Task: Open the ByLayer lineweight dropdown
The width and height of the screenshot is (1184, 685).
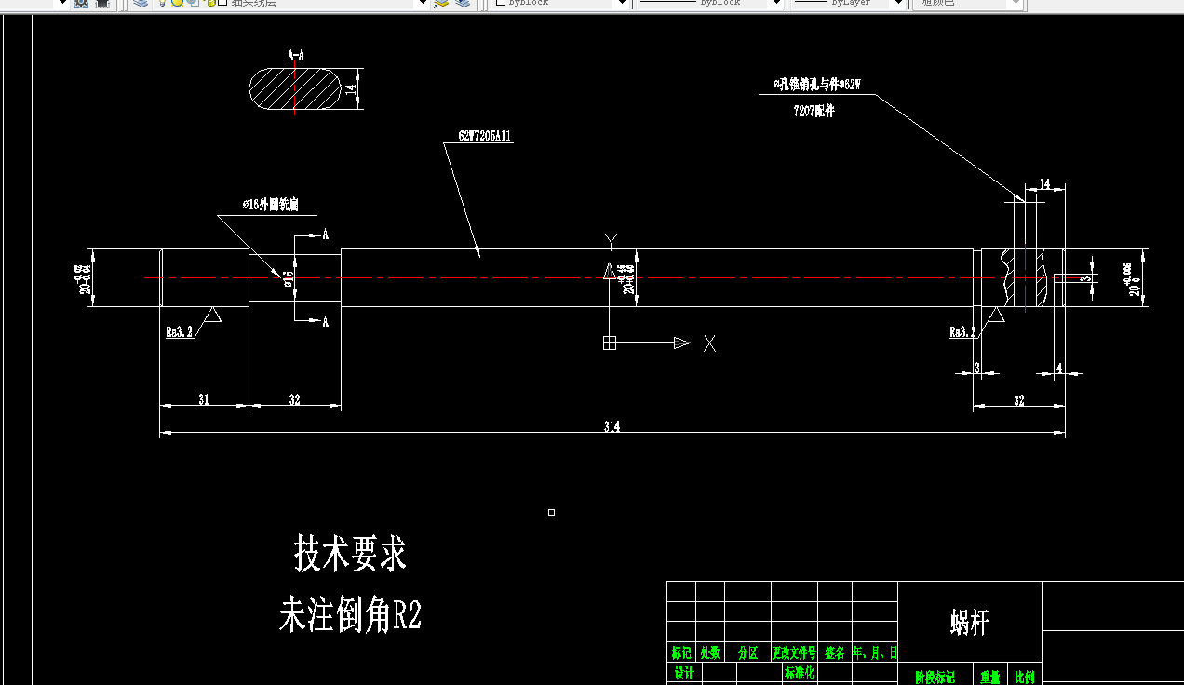Action: click(897, 5)
